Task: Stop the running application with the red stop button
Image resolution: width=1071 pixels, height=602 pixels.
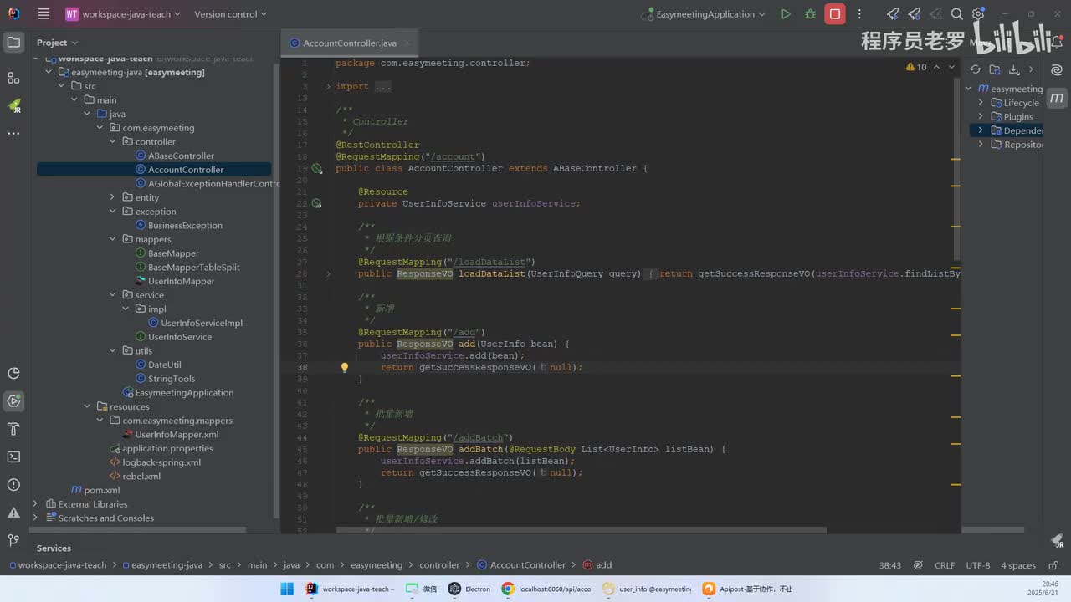Action: click(834, 14)
